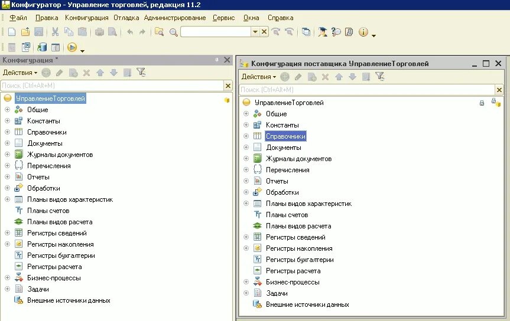Open the Правка menu
This screenshot has width=510, height=321.
point(47,18)
